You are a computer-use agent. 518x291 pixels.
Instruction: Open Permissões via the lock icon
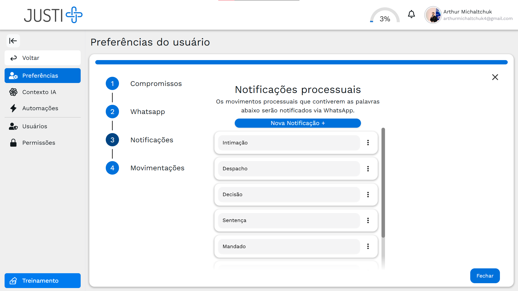(13, 143)
